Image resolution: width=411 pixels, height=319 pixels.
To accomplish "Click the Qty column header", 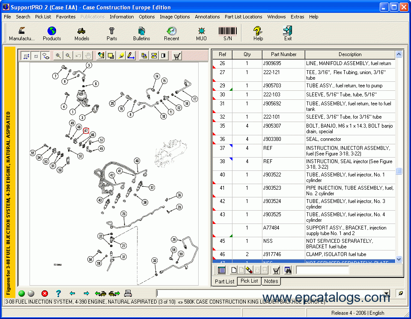I will [x=247, y=54].
